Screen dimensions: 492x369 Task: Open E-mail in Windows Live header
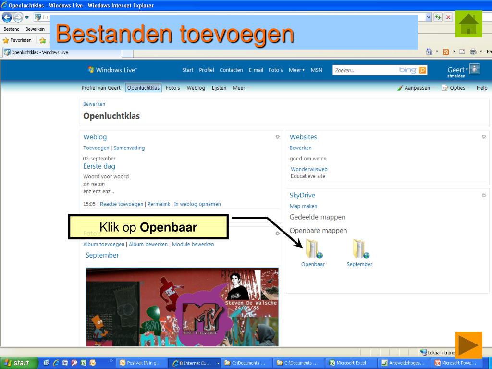click(x=256, y=70)
